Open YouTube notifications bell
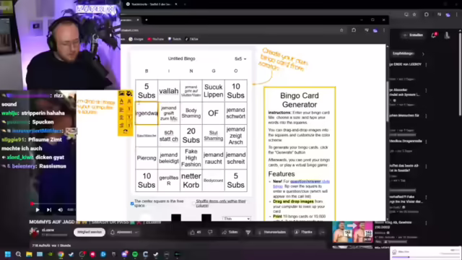The width and height of the screenshot is (462, 260). pos(434,35)
